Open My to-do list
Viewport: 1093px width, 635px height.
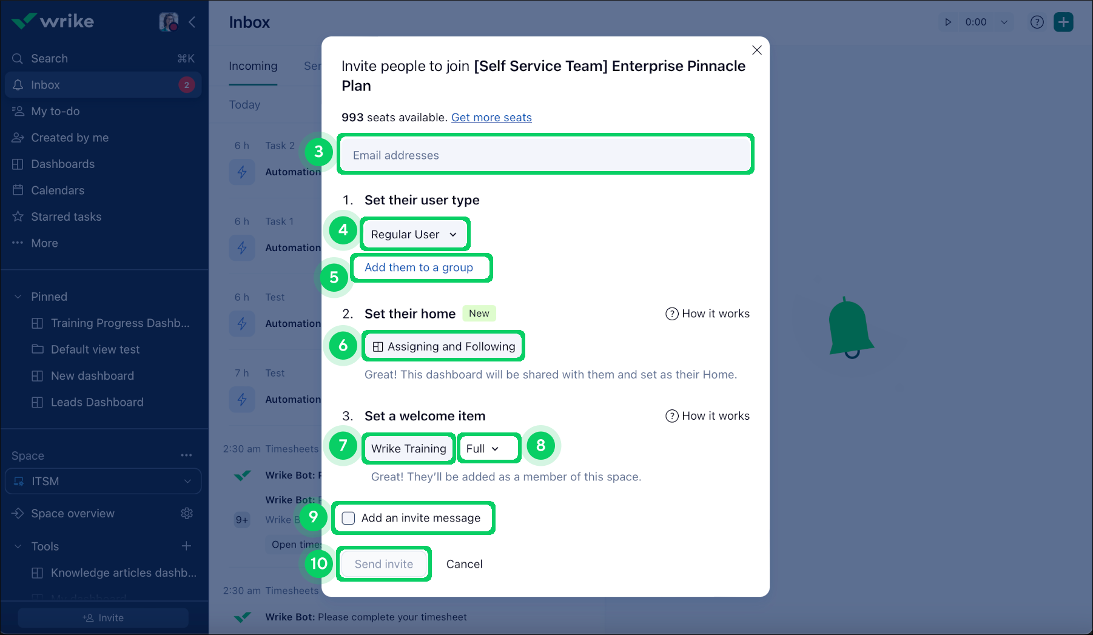point(56,111)
